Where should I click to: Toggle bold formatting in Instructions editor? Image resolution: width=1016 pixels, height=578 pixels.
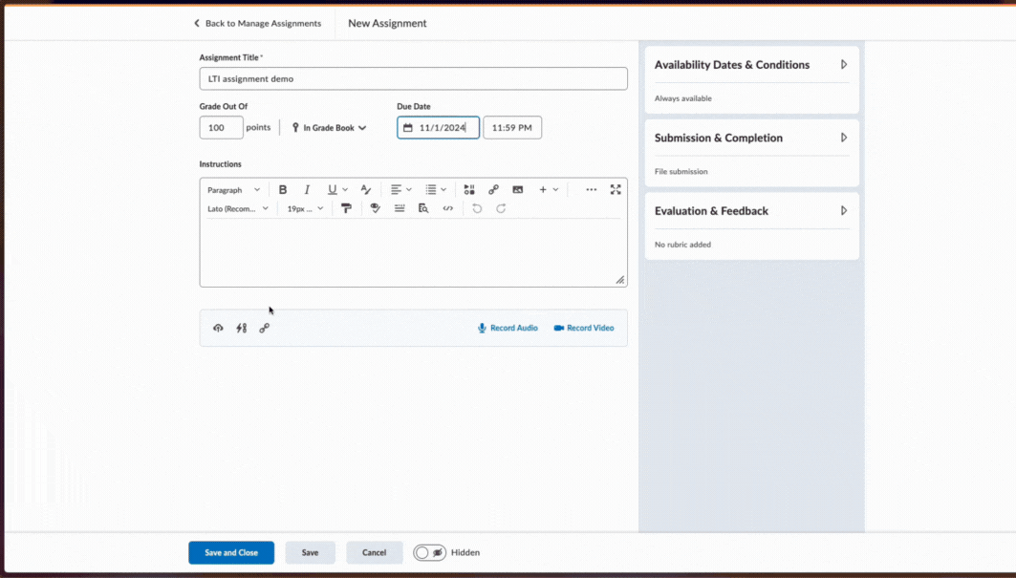(283, 189)
